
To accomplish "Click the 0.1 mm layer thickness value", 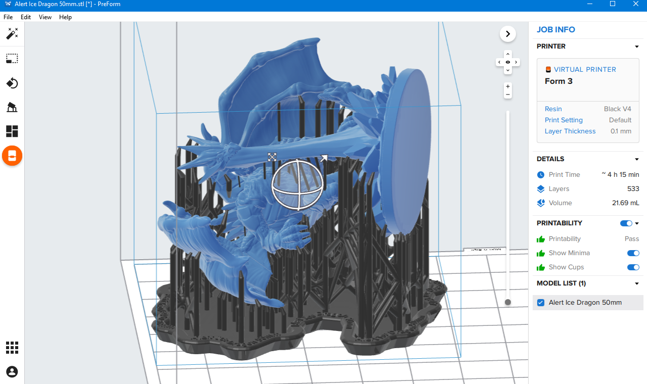I will tap(621, 131).
